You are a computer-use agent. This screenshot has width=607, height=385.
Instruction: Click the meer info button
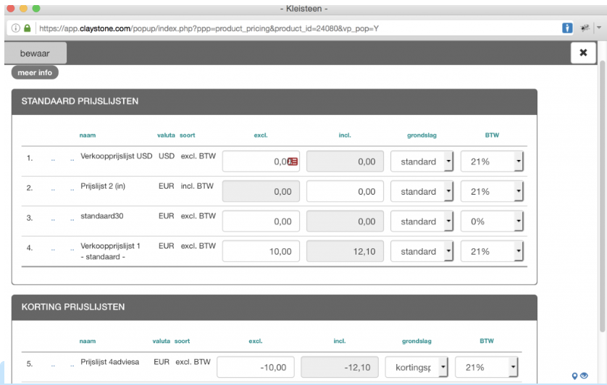(x=35, y=72)
